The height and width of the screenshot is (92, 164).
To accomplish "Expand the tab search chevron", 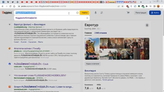I will point(150,2).
